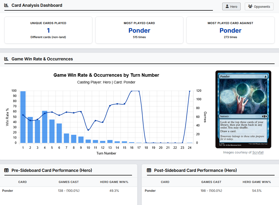
Task: Click the Ponder card image
Action: pos(243,109)
